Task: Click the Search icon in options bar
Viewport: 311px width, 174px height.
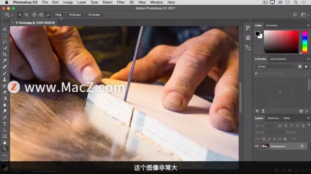Action: coord(295,15)
